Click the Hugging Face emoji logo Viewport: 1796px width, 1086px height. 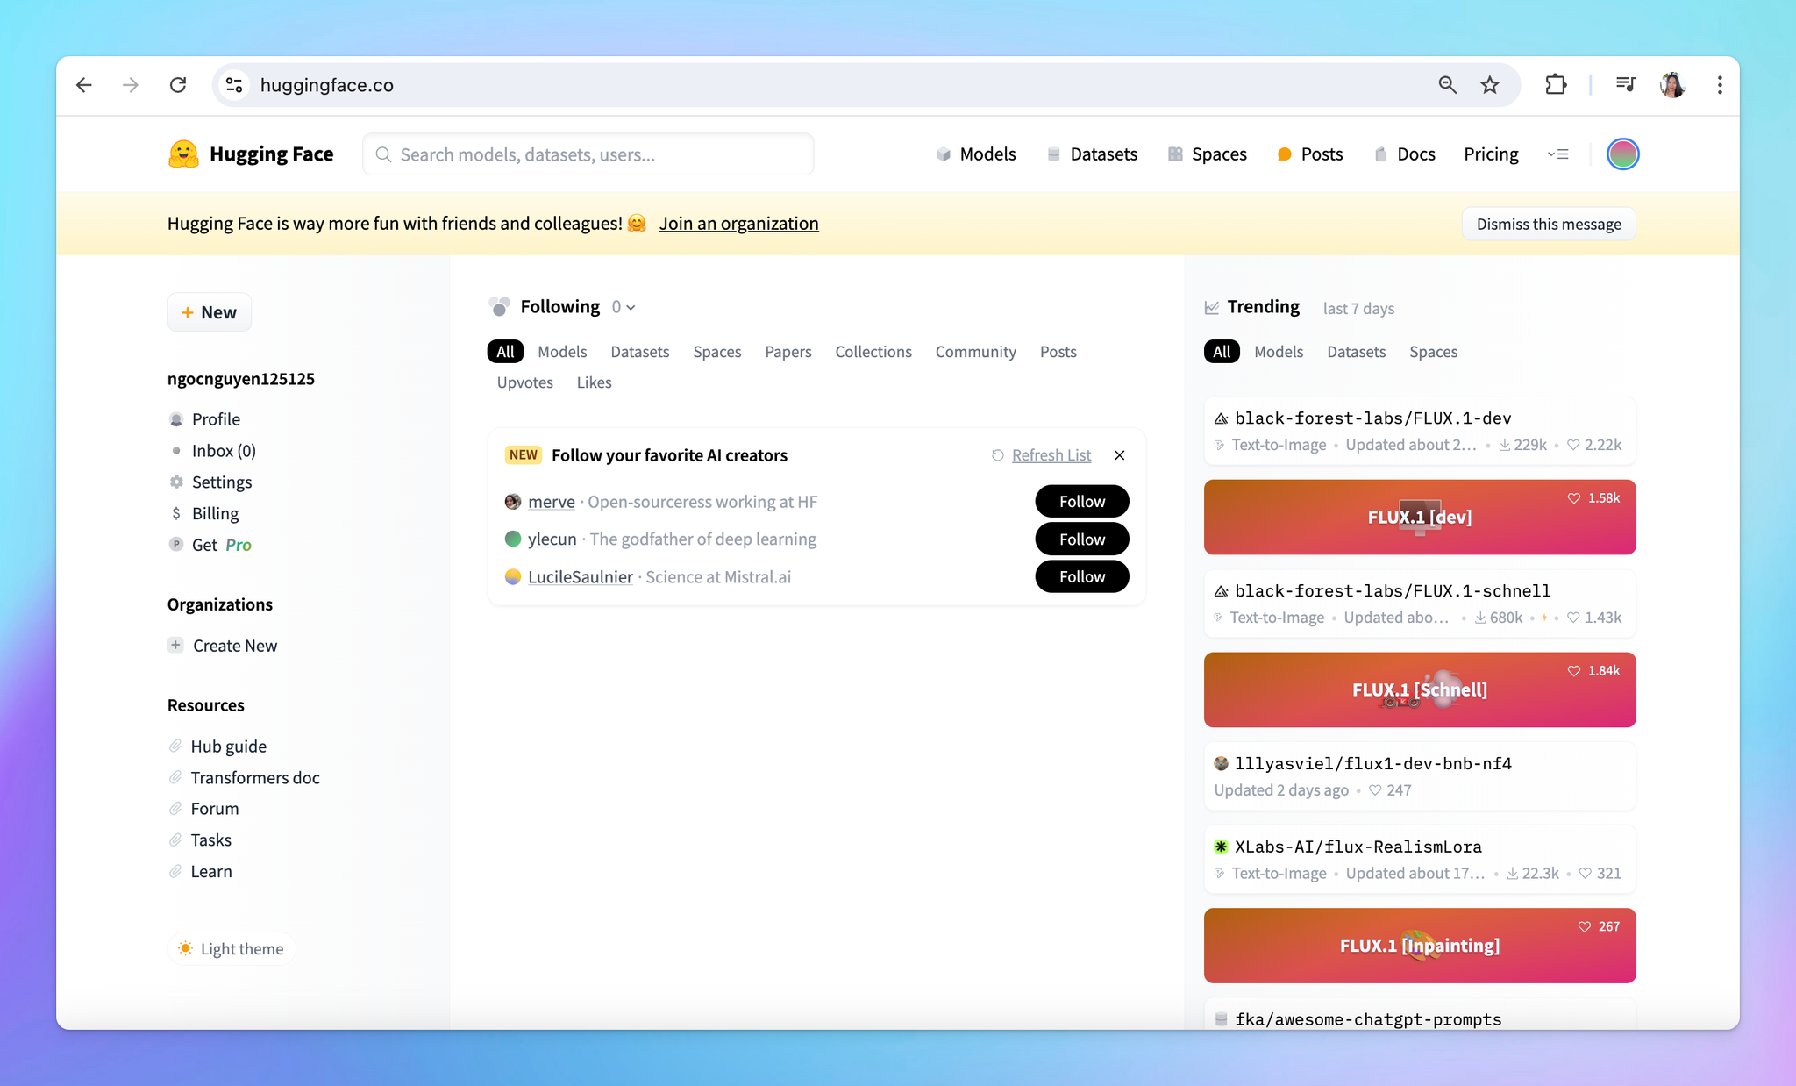click(x=183, y=154)
